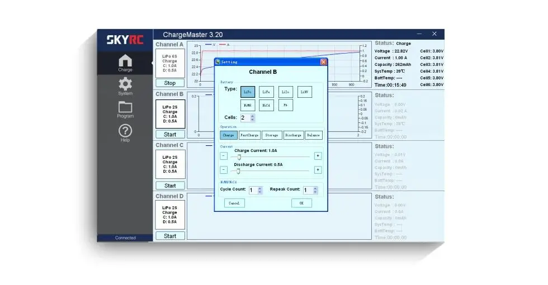The height and width of the screenshot is (285, 548).
Task: Open Channel D LiPo 2S settings box
Action: 170,215
